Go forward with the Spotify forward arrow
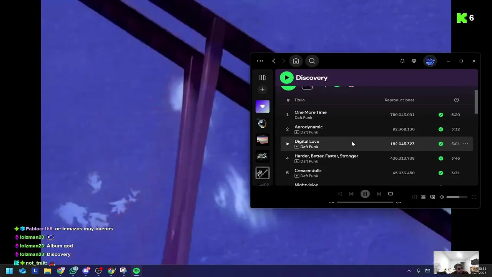Viewport: 492px width, 277px height. 284,61
